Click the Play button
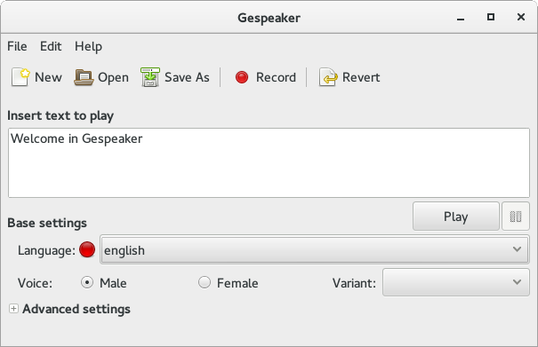538x347 pixels. pyautogui.click(x=456, y=217)
